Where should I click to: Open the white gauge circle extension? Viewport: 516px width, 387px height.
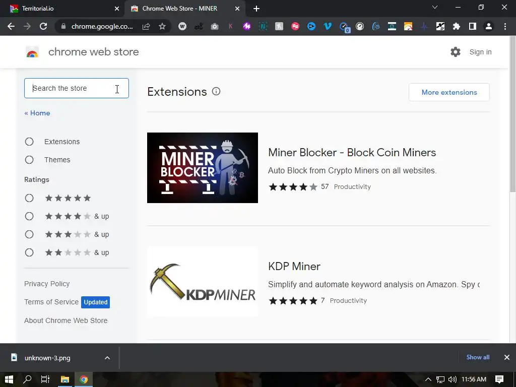(360, 26)
